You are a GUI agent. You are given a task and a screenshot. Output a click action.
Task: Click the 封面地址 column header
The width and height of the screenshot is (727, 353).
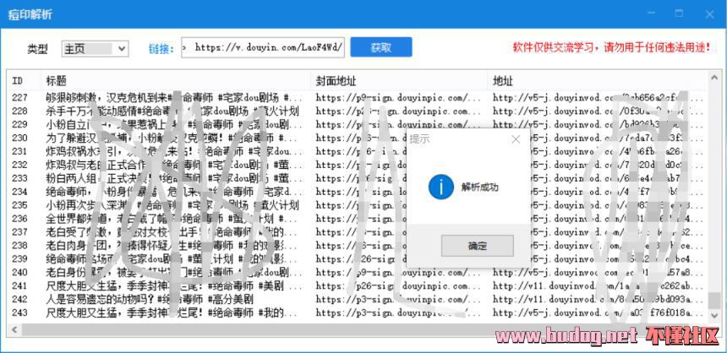(399, 81)
